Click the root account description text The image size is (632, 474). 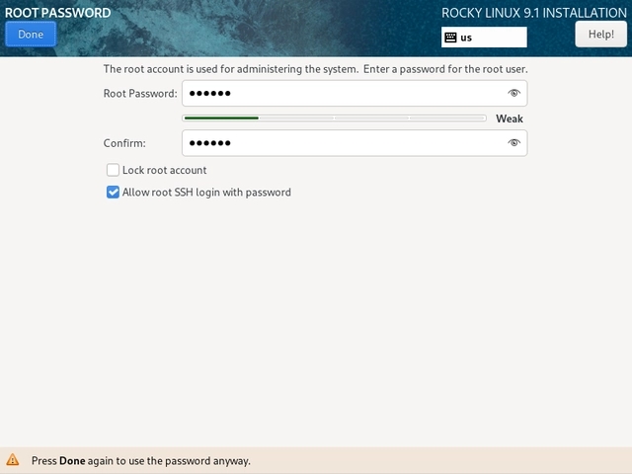tap(316, 69)
